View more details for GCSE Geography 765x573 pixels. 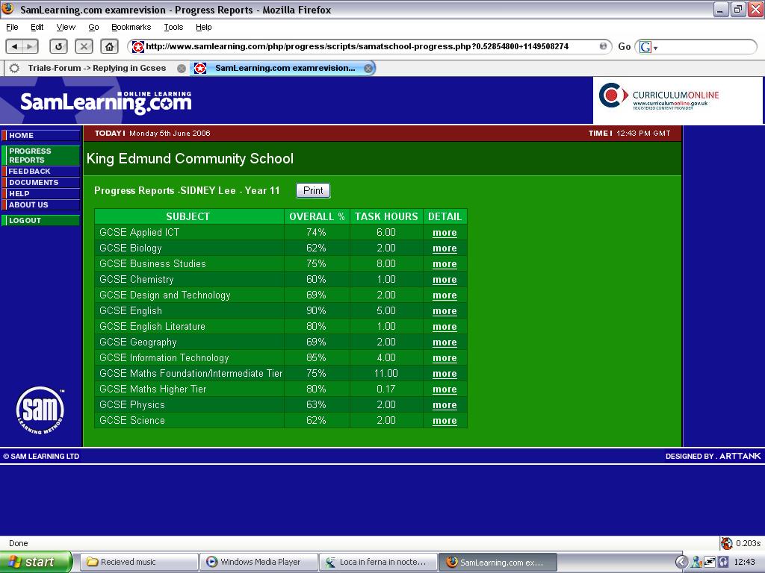pos(445,342)
